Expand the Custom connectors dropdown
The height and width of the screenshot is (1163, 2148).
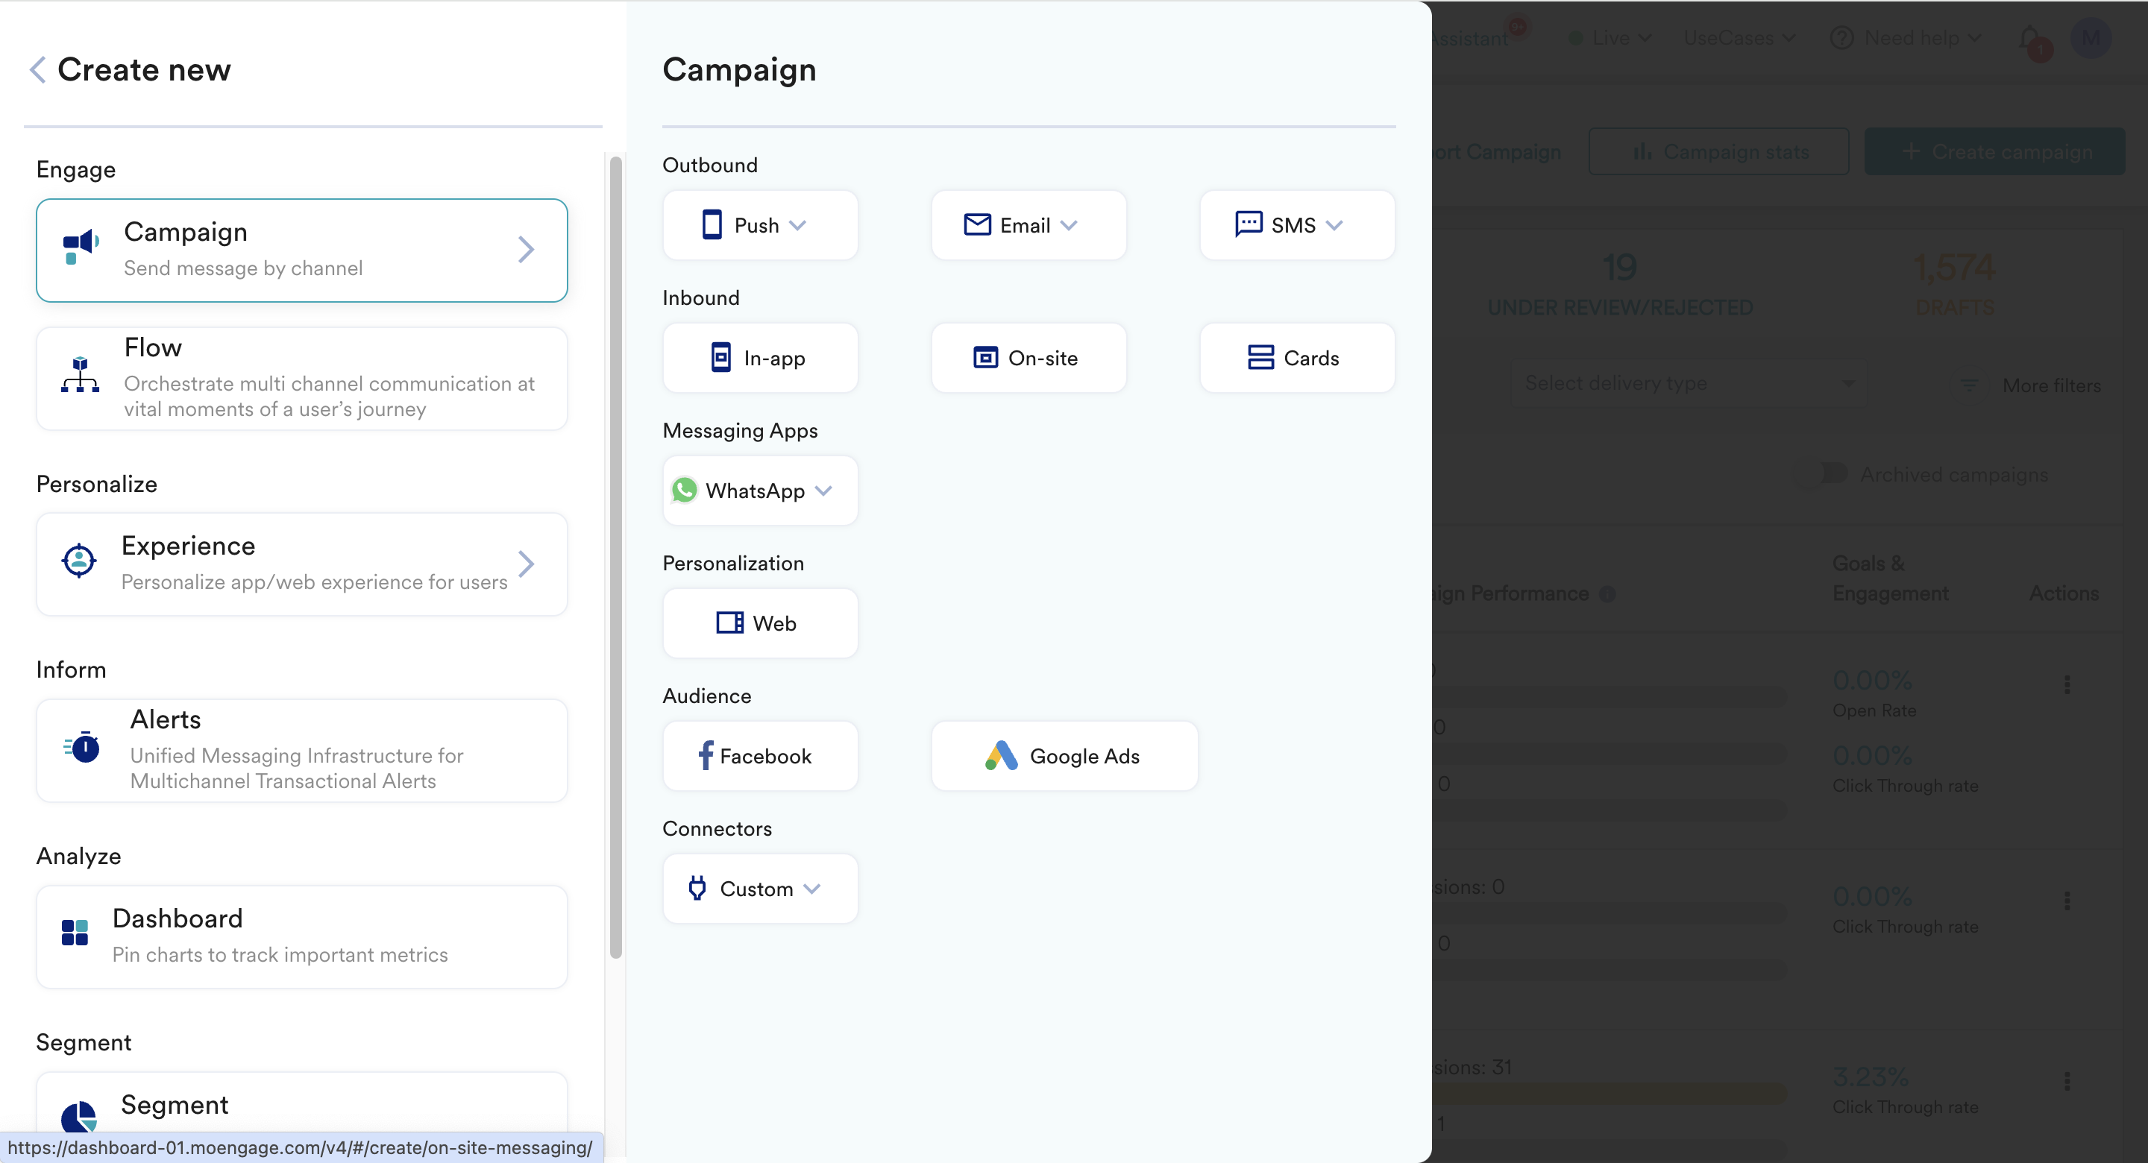(x=813, y=889)
